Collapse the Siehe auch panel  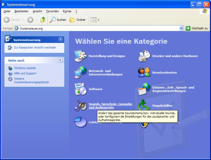pyautogui.click(x=61, y=60)
